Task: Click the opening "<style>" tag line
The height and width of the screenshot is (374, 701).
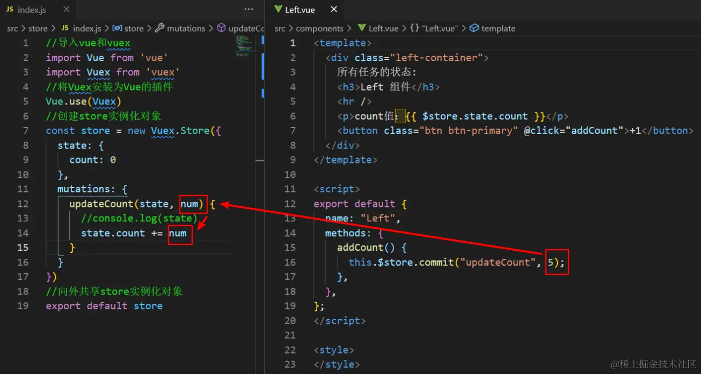Action: [334, 350]
